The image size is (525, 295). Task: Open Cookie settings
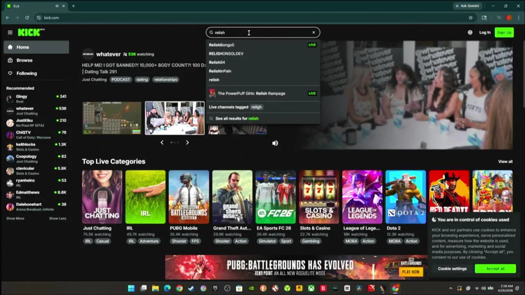[x=452, y=269]
